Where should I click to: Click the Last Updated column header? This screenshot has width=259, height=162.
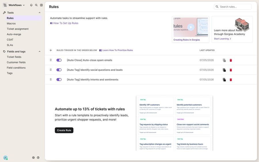pyautogui.click(x=207, y=50)
